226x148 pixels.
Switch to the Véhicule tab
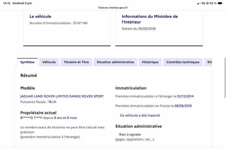pyautogui.click(x=49, y=62)
